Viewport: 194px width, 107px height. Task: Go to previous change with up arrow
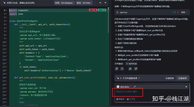(100, 3)
